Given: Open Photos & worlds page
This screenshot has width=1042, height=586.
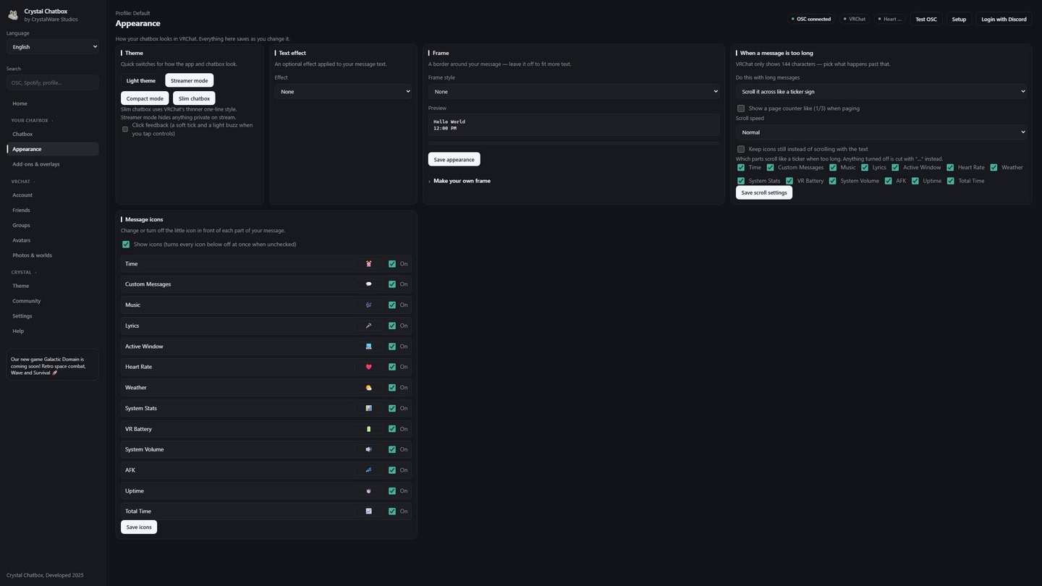Looking at the screenshot, I should (53, 255).
